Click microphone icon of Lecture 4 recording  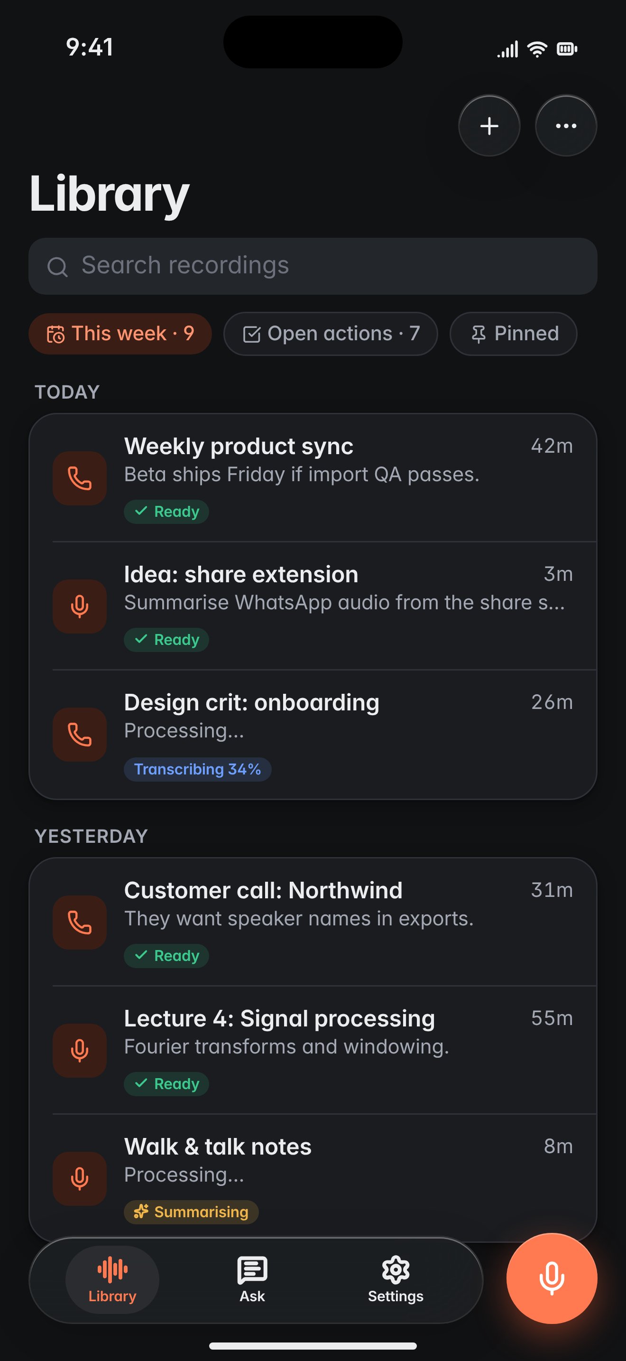80,1050
